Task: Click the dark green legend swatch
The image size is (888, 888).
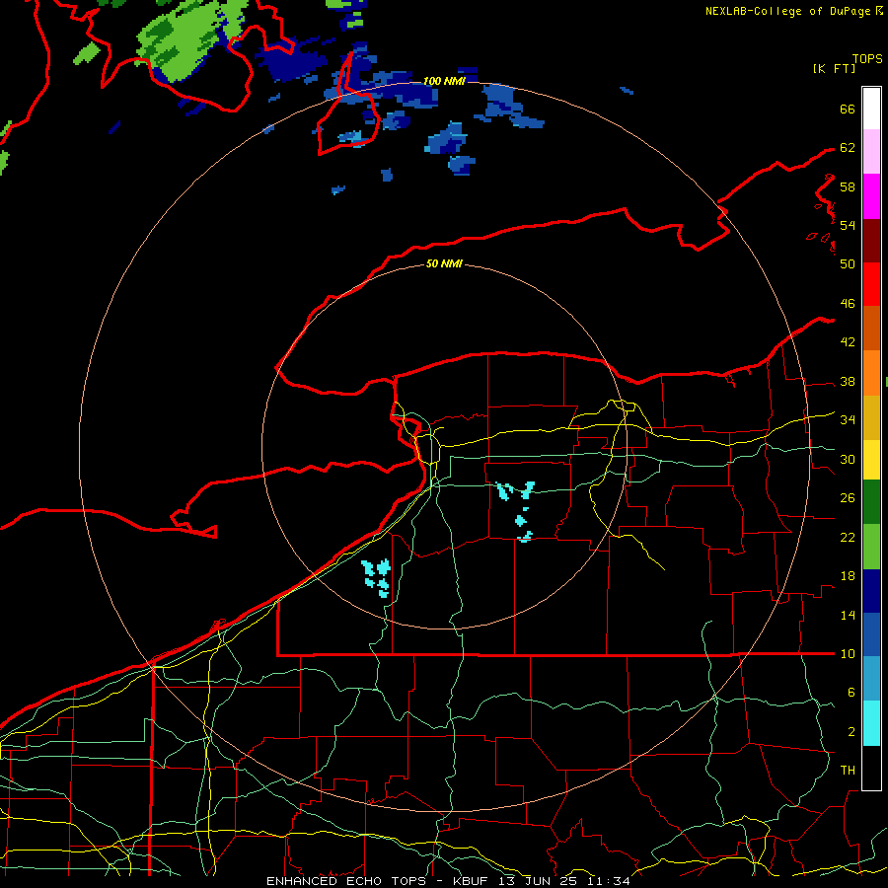Action: pyautogui.click(x=871, y=502)
